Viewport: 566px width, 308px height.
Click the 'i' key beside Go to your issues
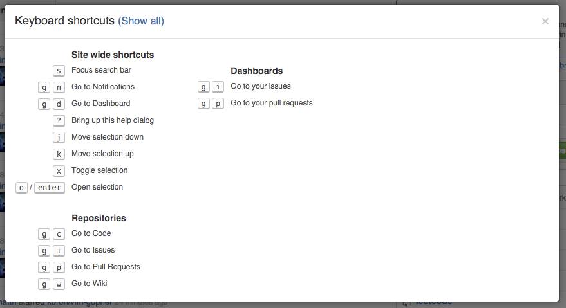point(218,87)
